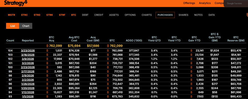This screenshot has height=99, width=248.
Task: Open the 1/5/2026 report link
Action: point(28,96)
